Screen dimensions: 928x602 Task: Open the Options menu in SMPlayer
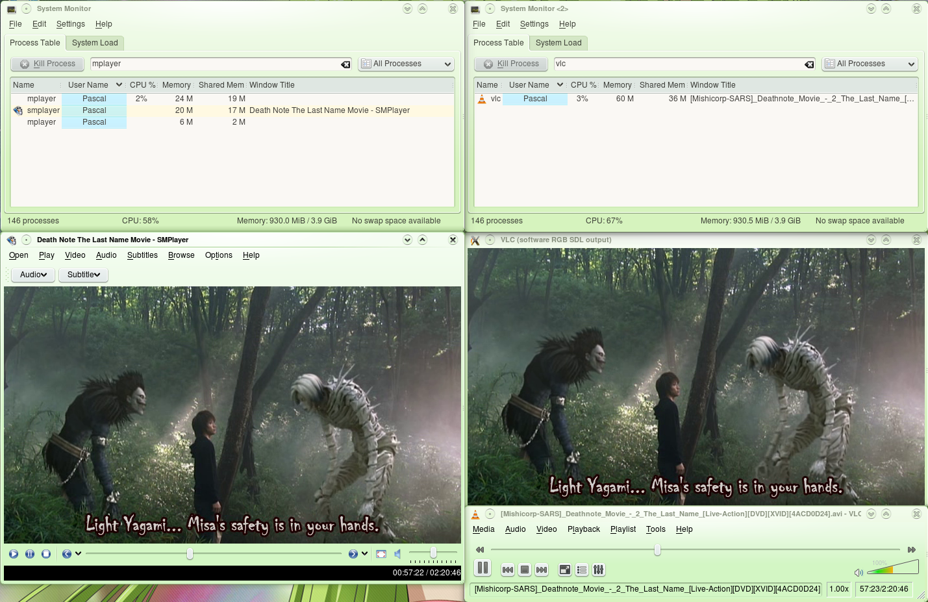(x=219, y=255)
